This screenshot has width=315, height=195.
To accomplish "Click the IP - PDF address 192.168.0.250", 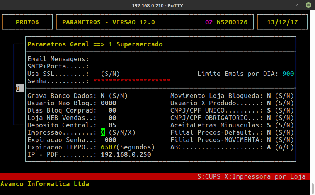I will [126, 154].
